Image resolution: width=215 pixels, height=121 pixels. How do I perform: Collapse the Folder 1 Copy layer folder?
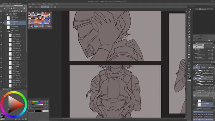[5, 14]
